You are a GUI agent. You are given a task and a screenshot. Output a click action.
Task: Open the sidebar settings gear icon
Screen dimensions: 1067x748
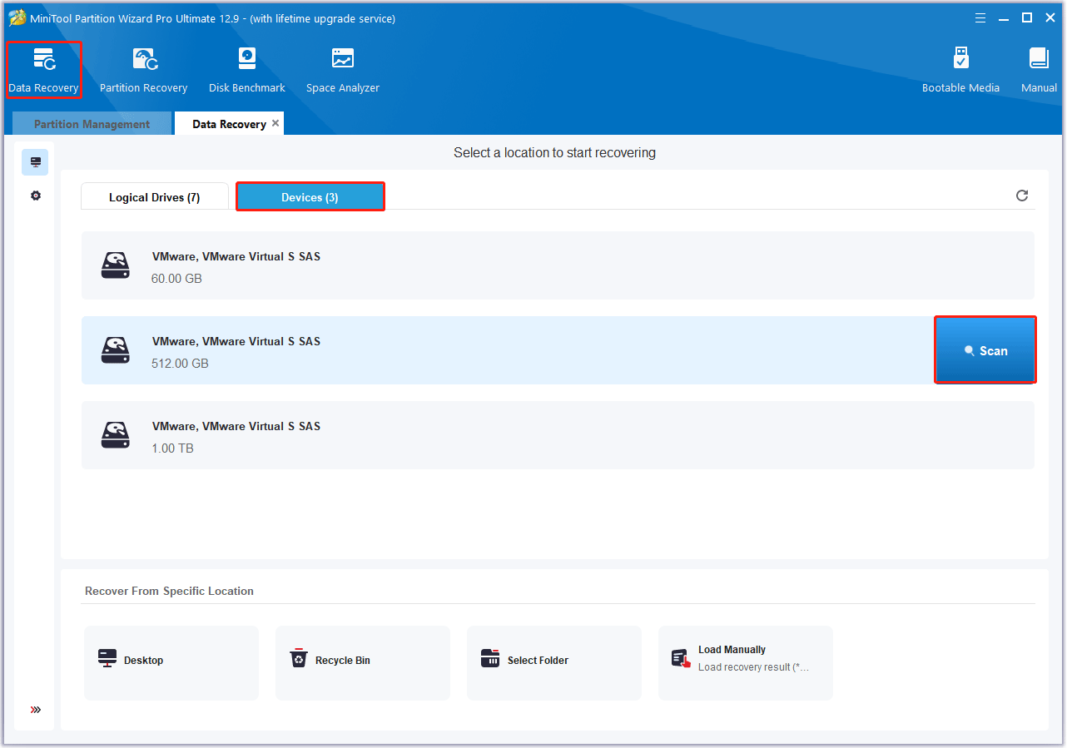[35, 196]
